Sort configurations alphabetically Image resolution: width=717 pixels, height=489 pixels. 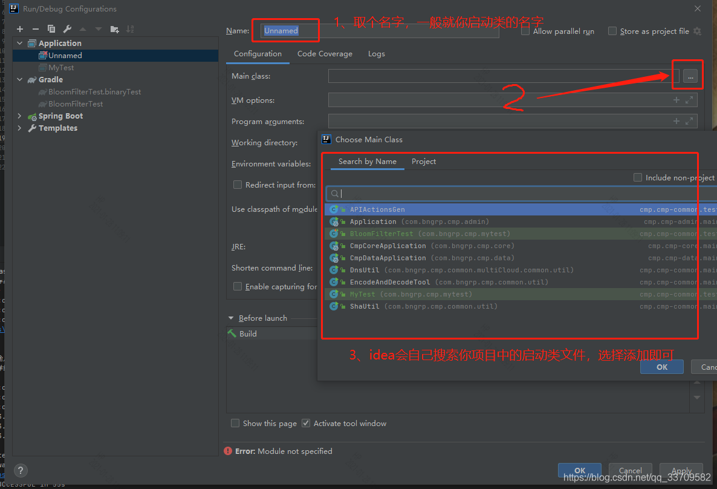tap(131, 29)
